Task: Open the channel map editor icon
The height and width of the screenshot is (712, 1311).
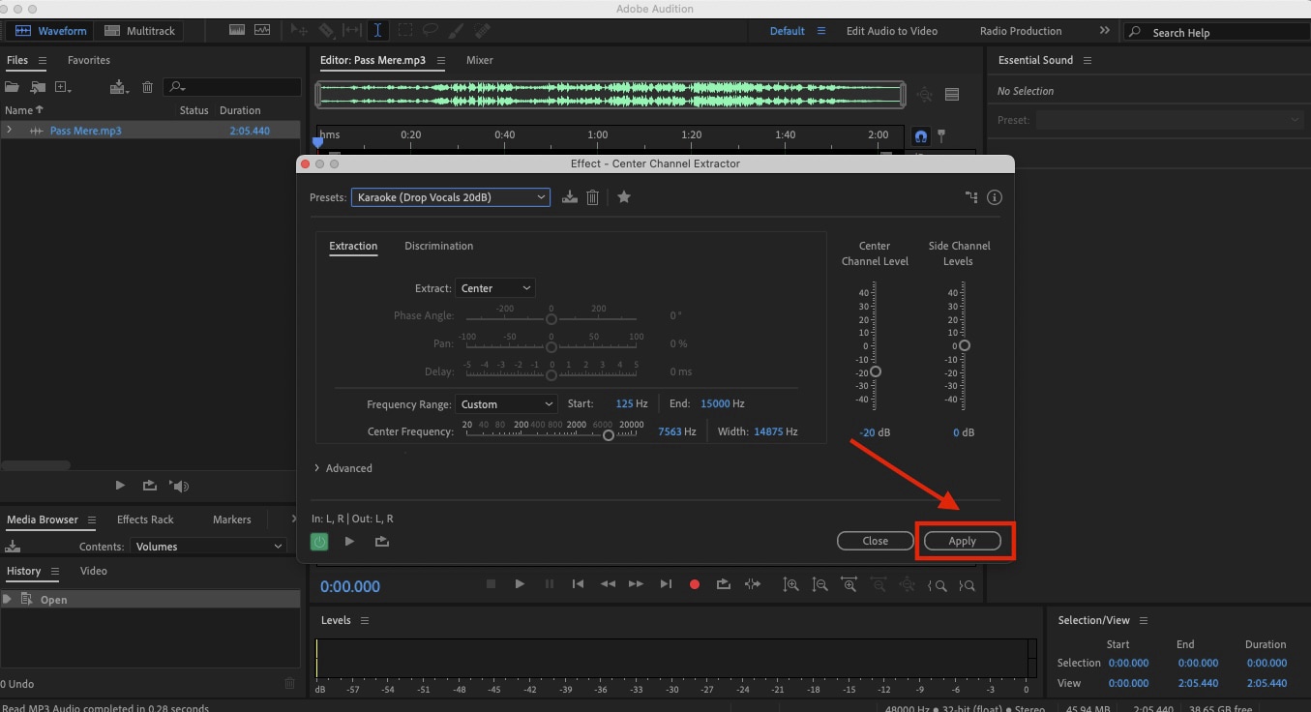Action: [x=971, y=197]
